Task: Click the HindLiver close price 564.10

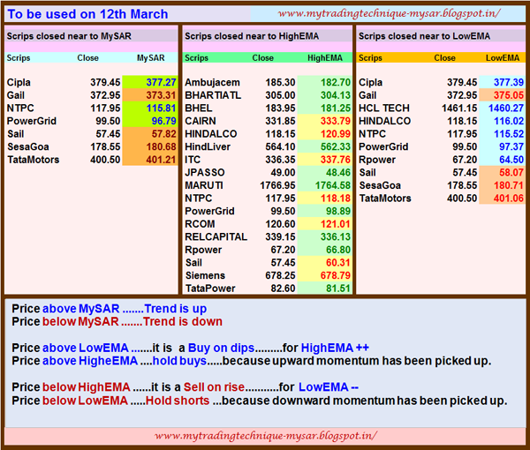Action: [280, 146]
